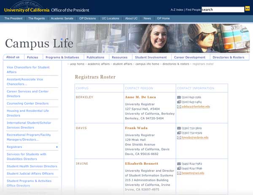Open Academic Senate menu item
Image resolution: width=253 pixels, height=195 pixels.
click(62, 18)
